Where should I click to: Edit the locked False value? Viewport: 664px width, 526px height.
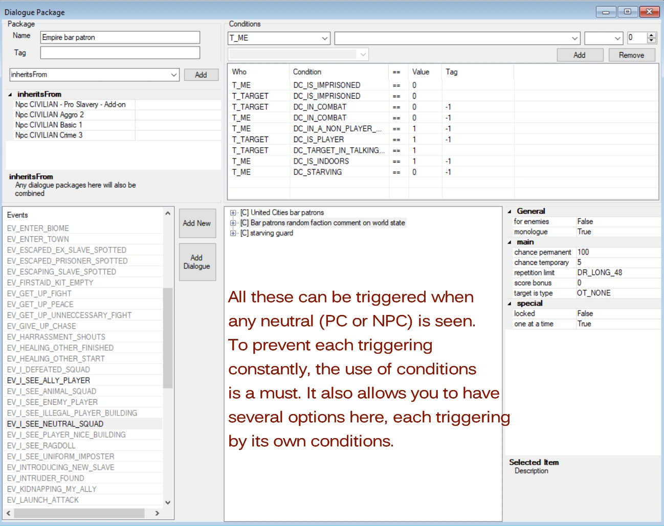(x=617, y=313)
